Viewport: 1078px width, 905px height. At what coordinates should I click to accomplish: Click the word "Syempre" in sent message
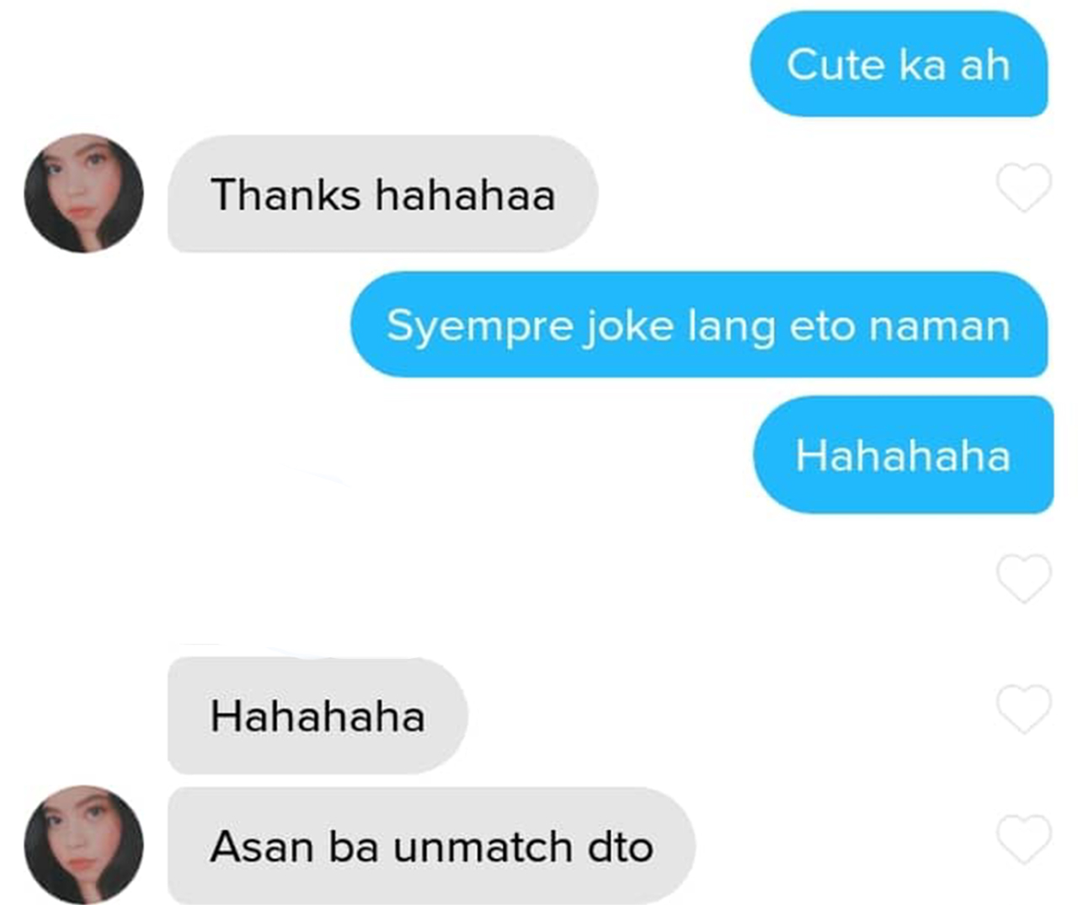tap(480, 327)
